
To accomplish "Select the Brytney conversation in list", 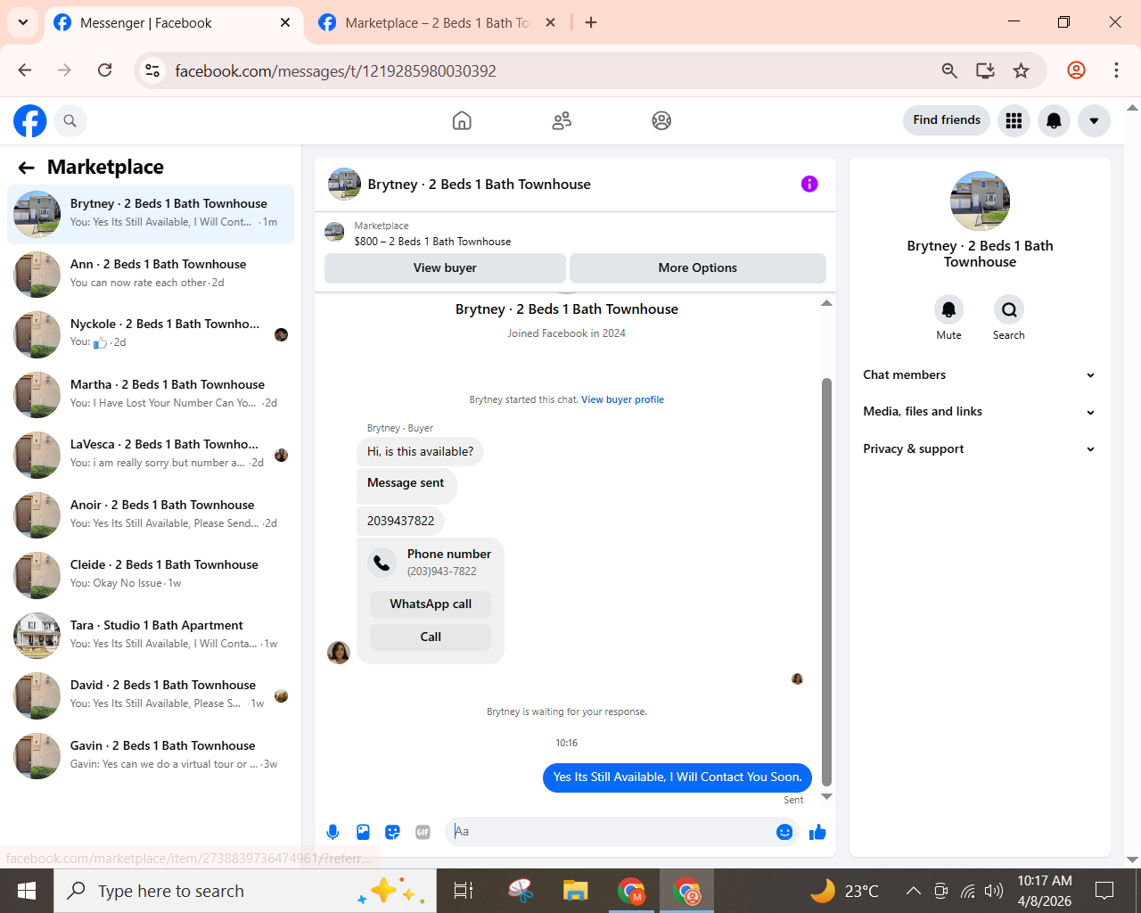I will click(x=151, y=214).
